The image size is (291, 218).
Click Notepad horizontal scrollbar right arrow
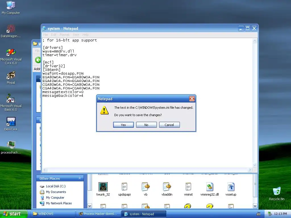250,170
